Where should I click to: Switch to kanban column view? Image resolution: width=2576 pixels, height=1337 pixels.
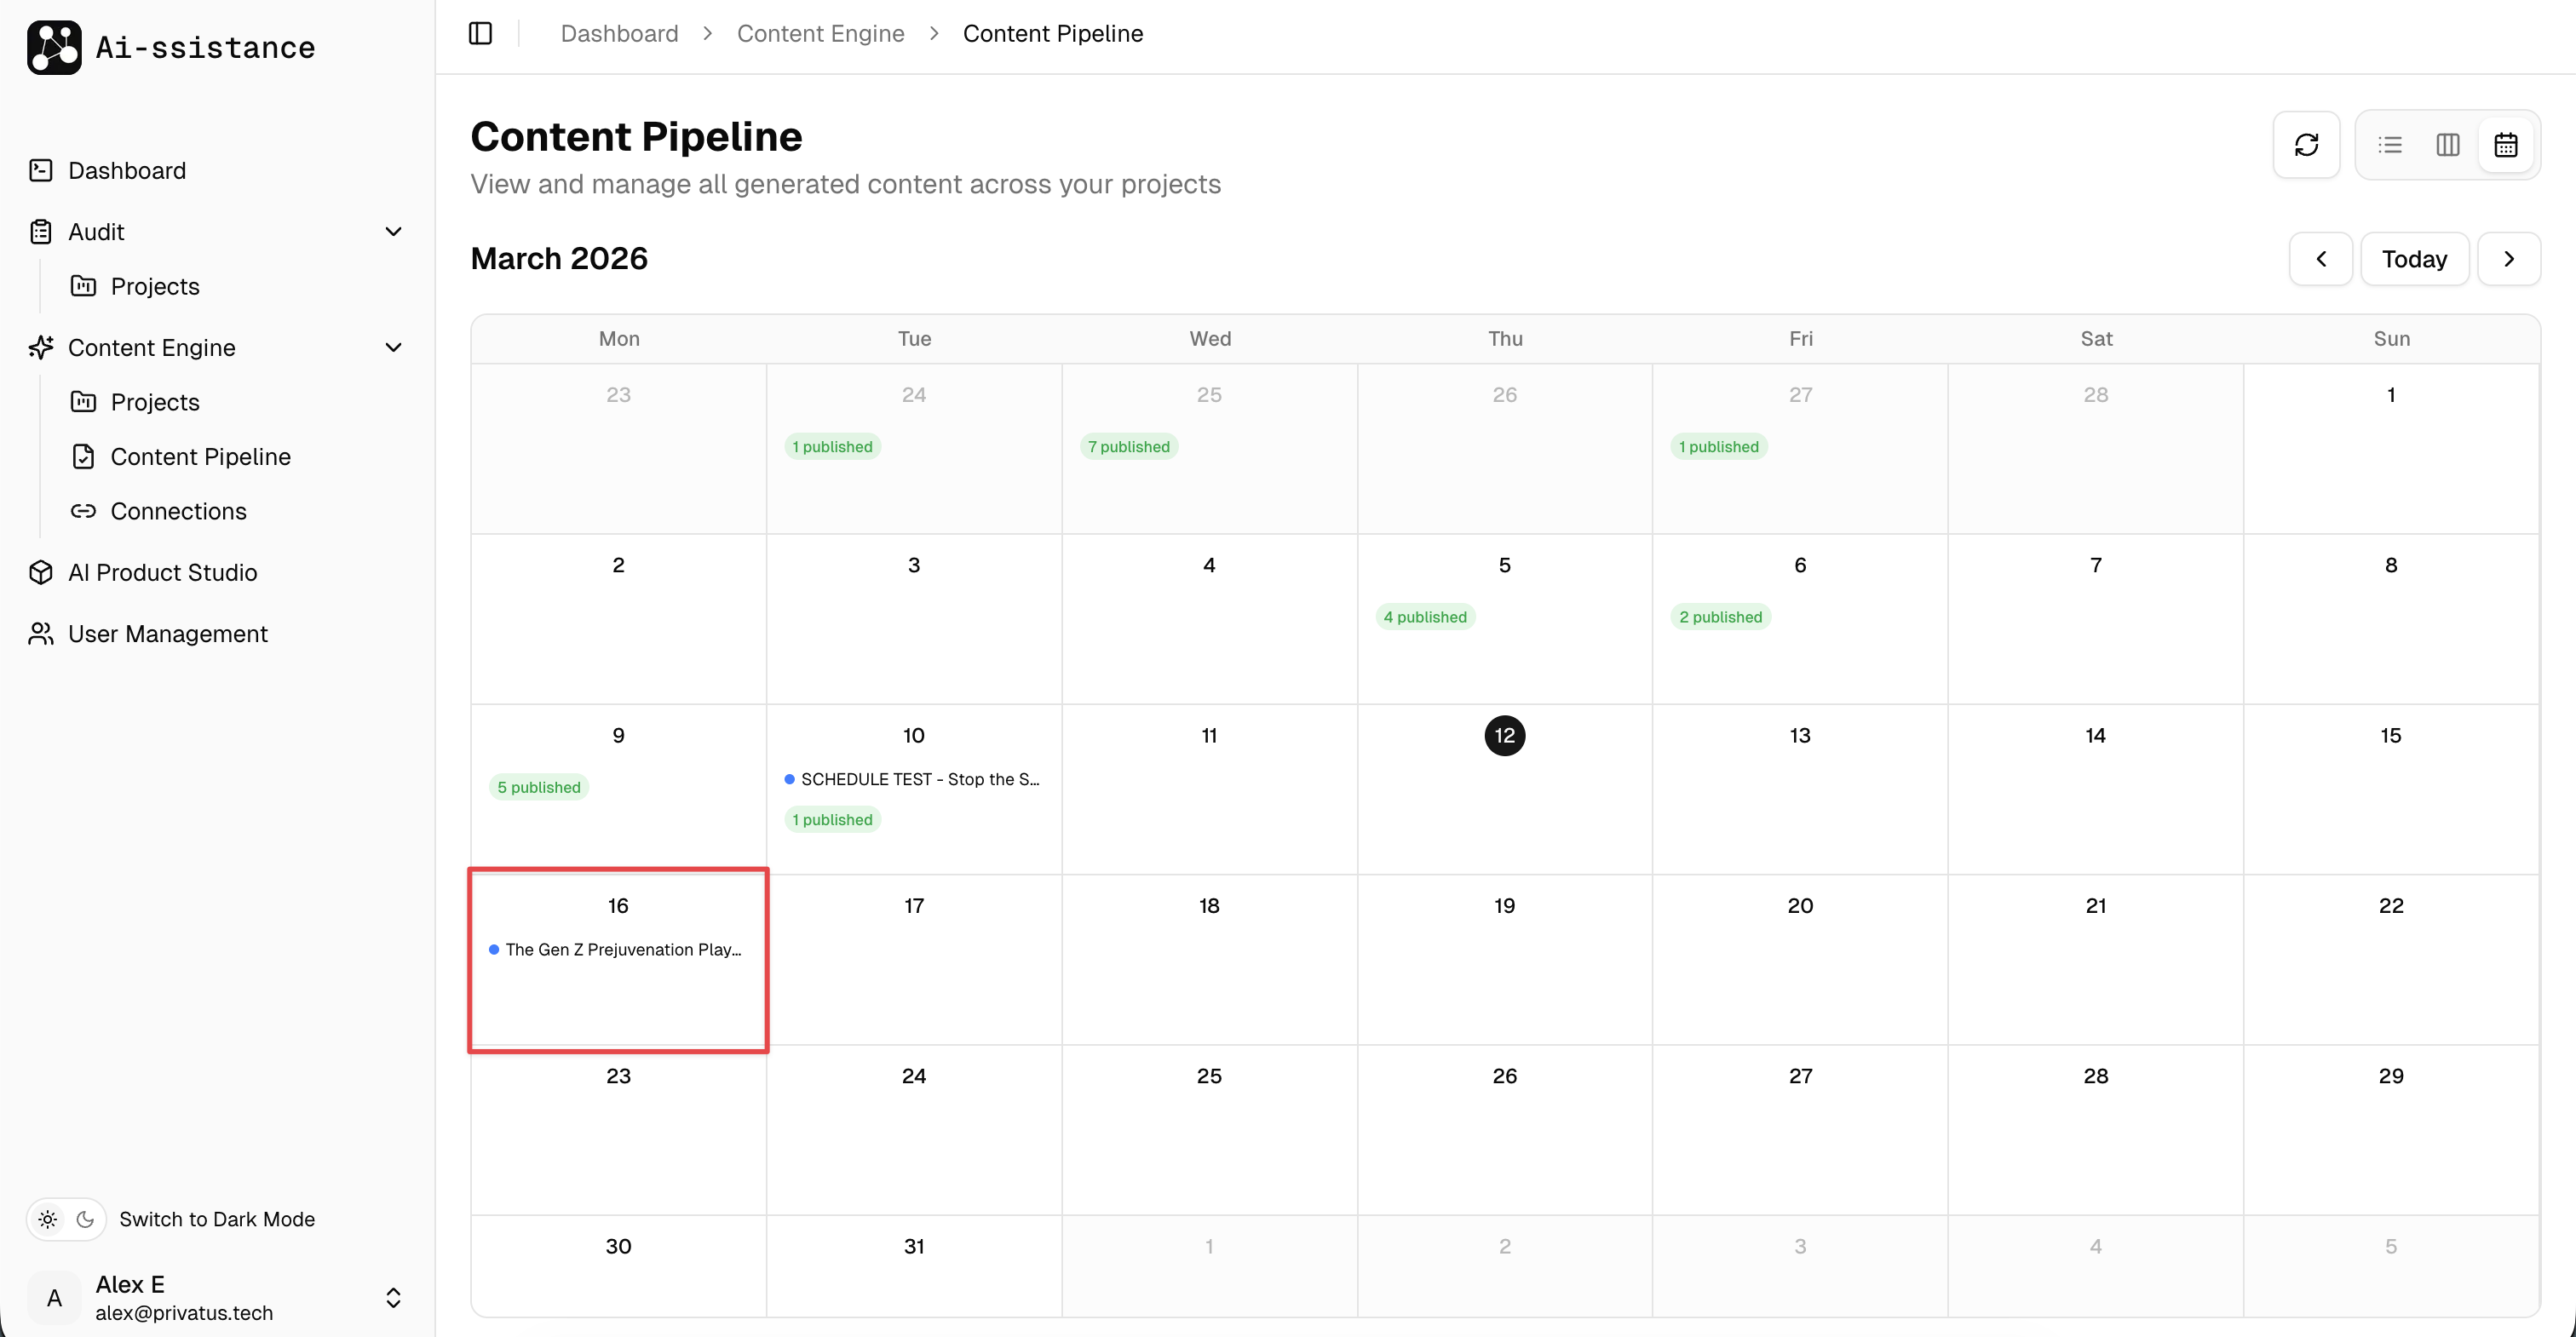click(x=2447, y=145)
